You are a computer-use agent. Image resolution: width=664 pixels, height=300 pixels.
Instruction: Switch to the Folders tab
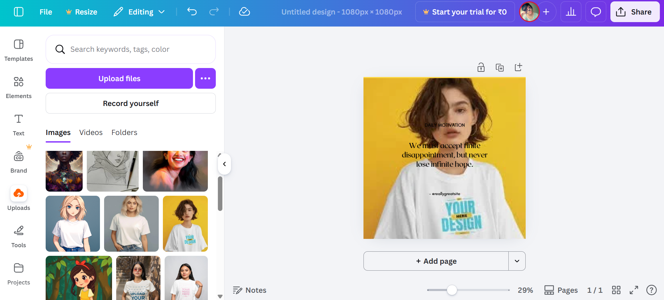(124, 133)
